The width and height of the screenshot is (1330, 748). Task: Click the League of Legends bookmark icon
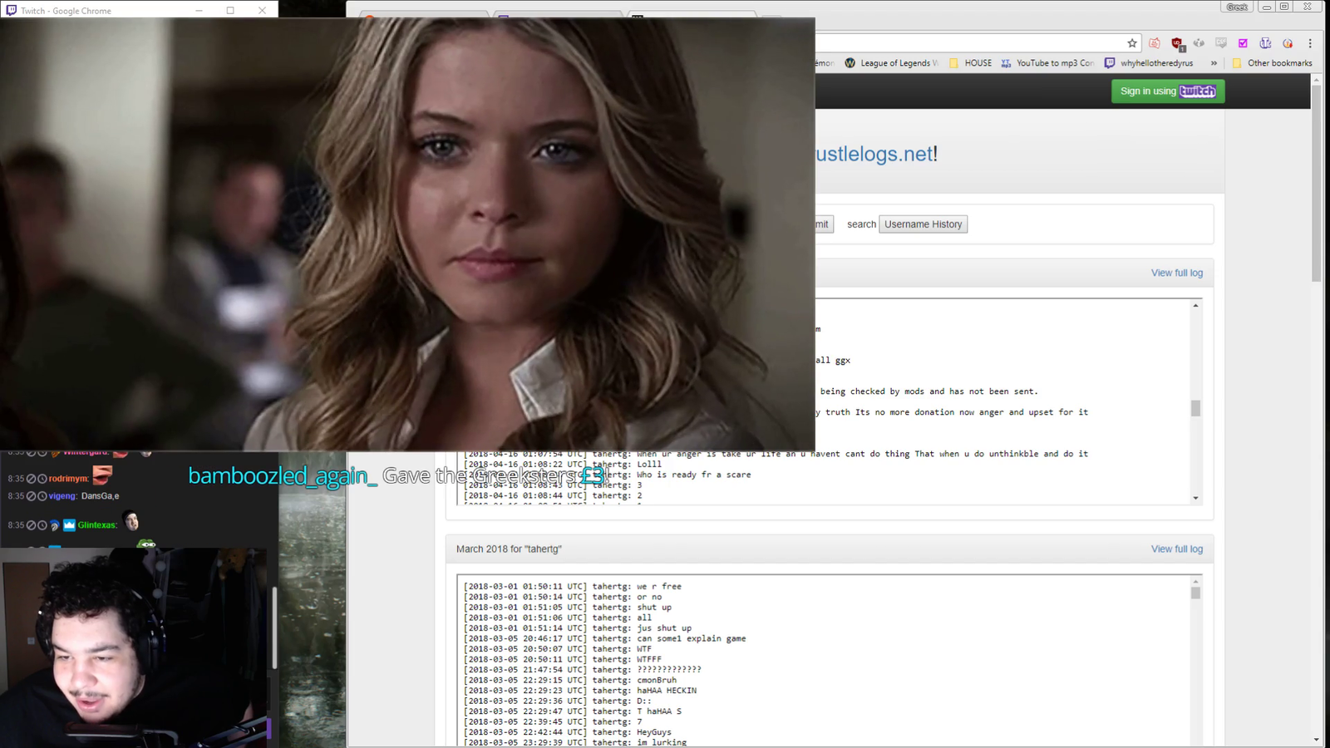850,63
